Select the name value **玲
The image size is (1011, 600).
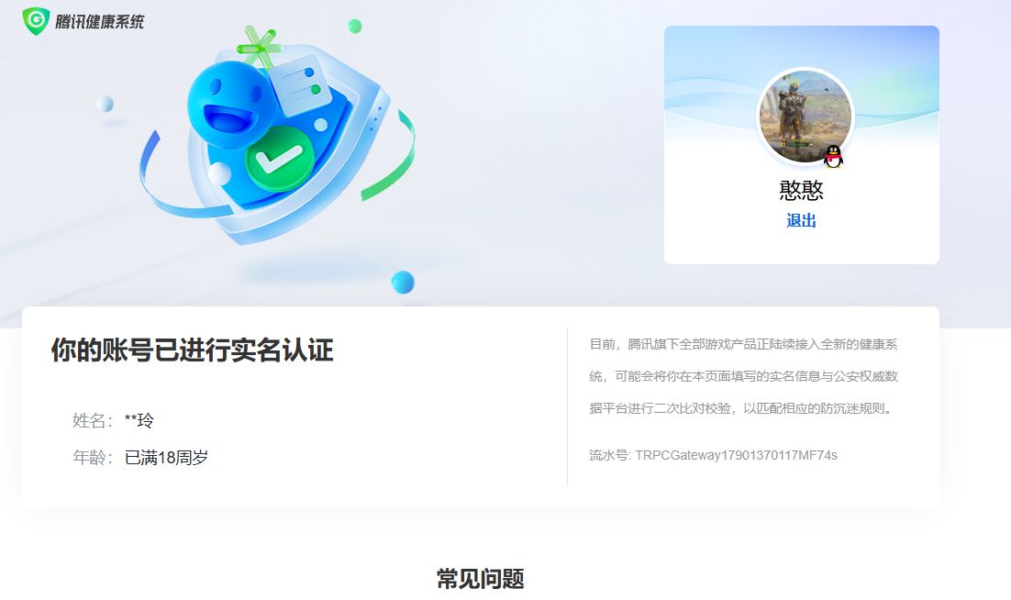[x=139, y=421]
